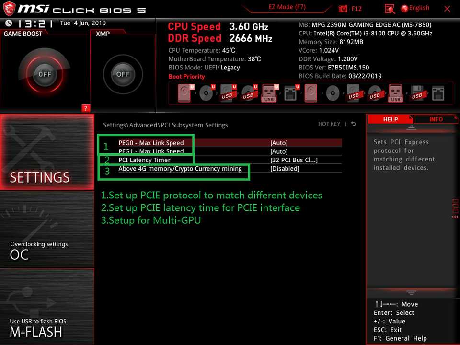Toggle Above 4G memory/Crypto Currency mining setting
460x345 pixels.
tap(285, 169)
